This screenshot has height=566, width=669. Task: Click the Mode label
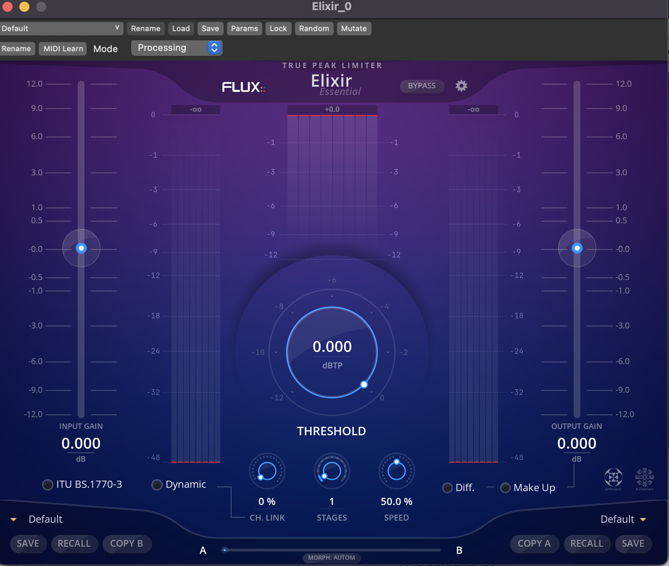pos(105,49)
